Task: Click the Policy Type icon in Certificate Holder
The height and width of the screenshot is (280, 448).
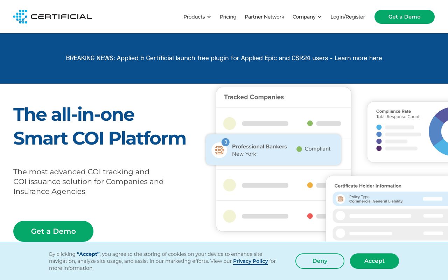Action: coord(341,199)
